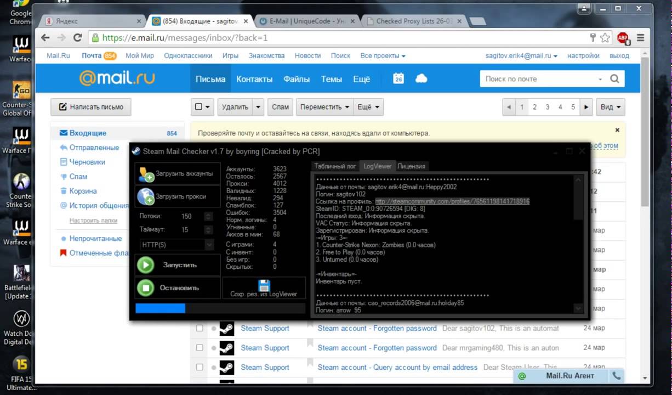
Task: Open the Лицензия tab
Action: [411, 166]
